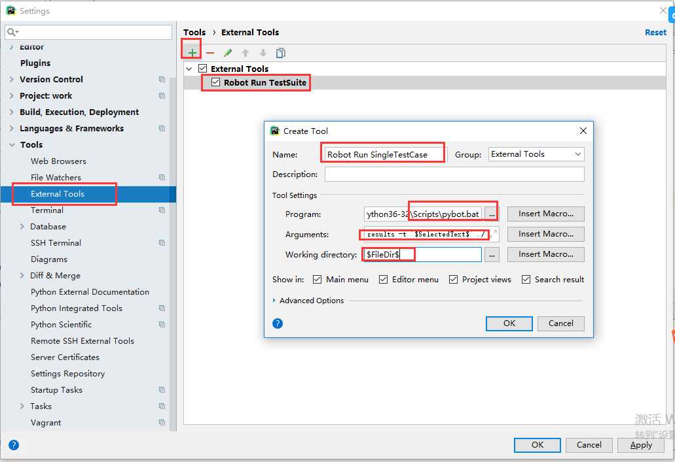Toggle Project views checkbox

[453, 279]
